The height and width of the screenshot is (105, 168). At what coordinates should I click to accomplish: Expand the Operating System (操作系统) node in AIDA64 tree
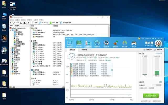10,50
